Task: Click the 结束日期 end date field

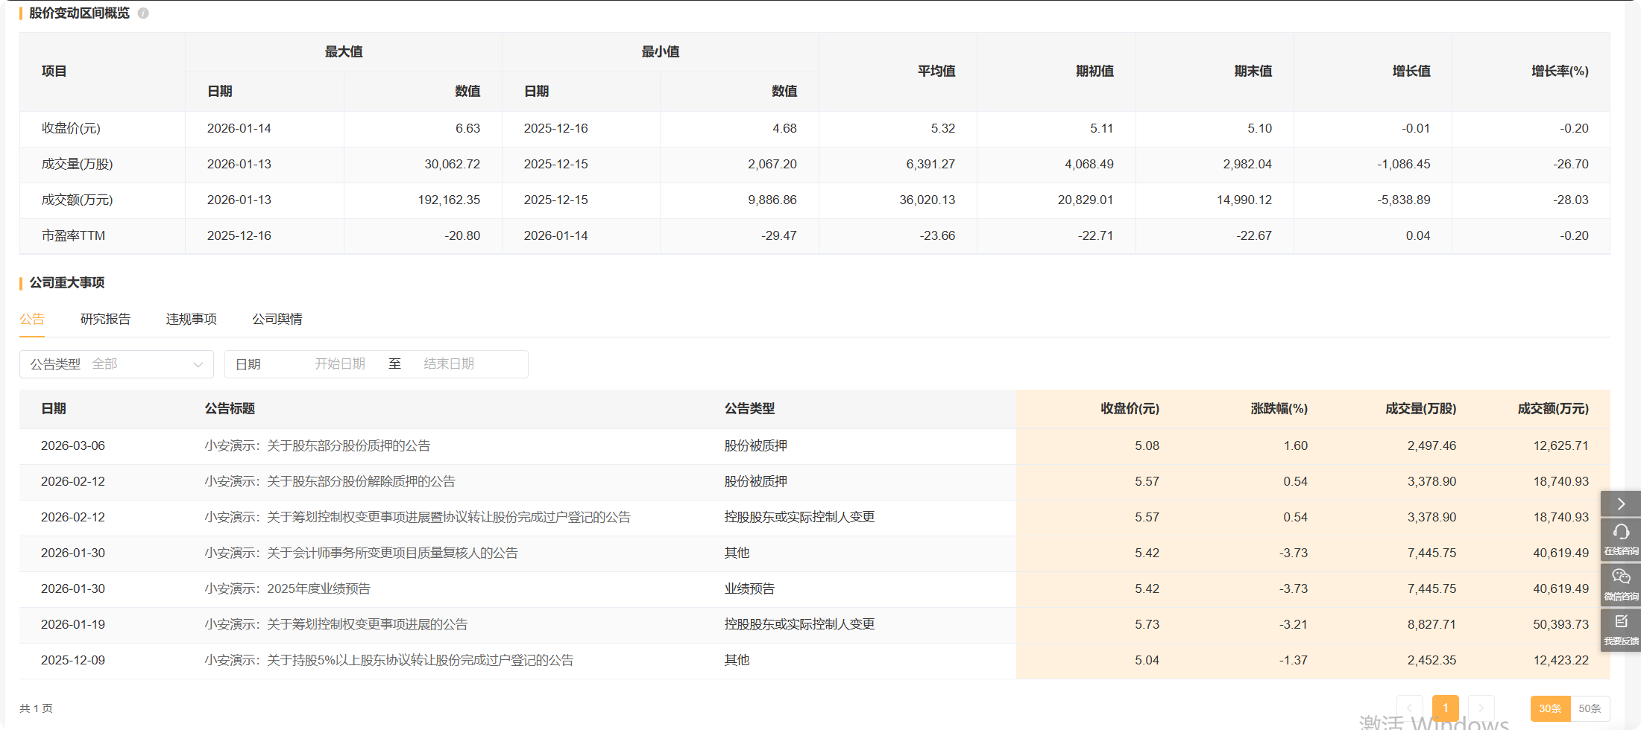Action: (449, 364)
